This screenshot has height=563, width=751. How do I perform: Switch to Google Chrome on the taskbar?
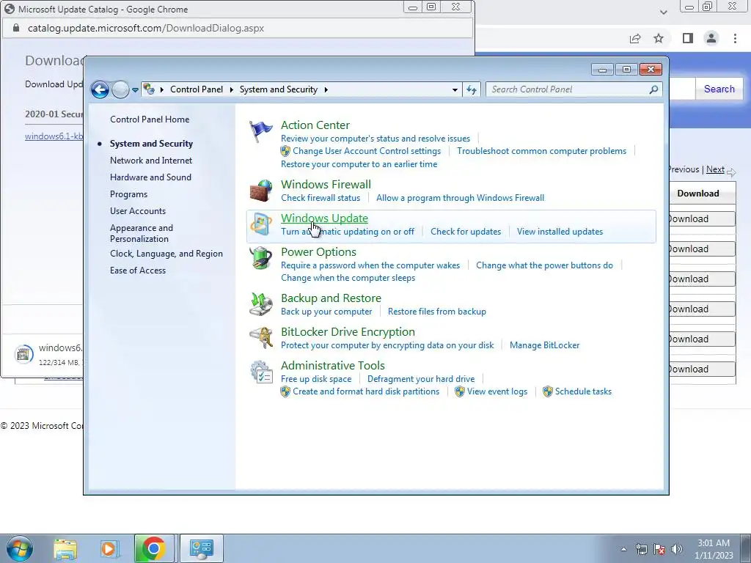pos(154,548)
